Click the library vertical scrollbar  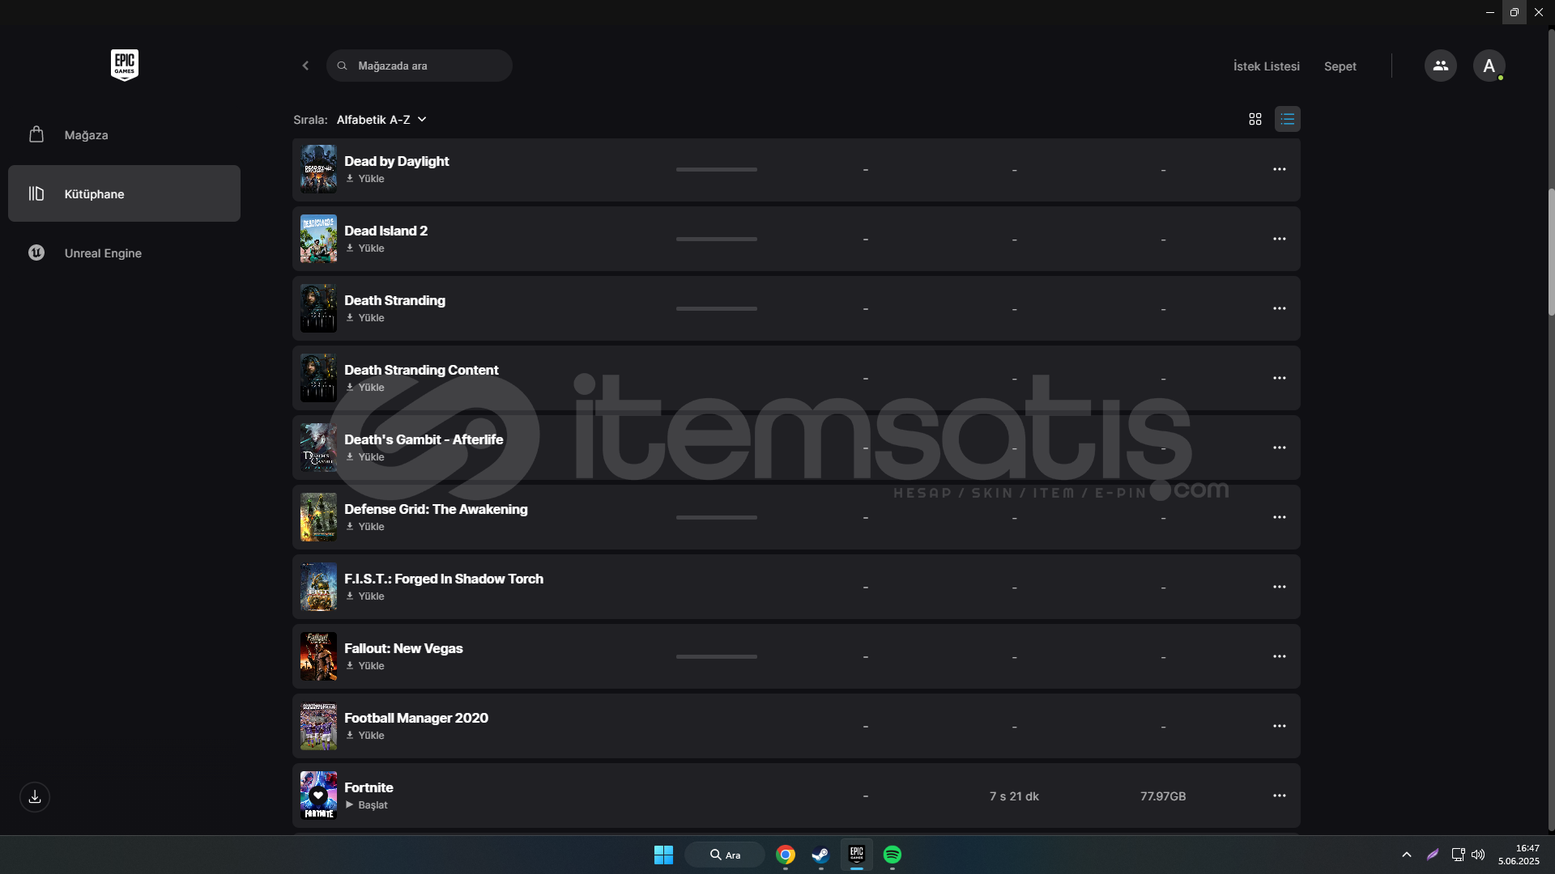click(1551, 252)
